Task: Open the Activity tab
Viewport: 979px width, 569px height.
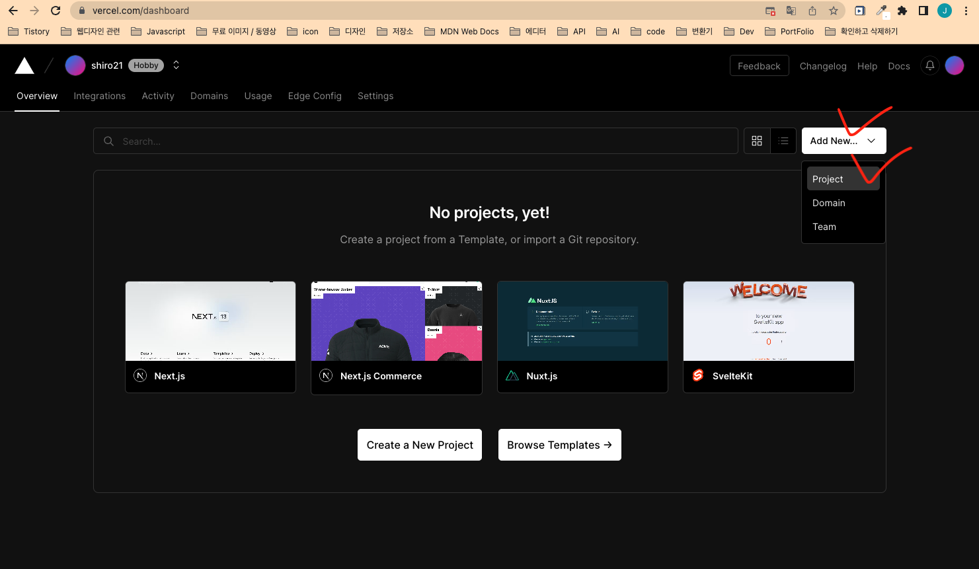Action: (158, 96)
